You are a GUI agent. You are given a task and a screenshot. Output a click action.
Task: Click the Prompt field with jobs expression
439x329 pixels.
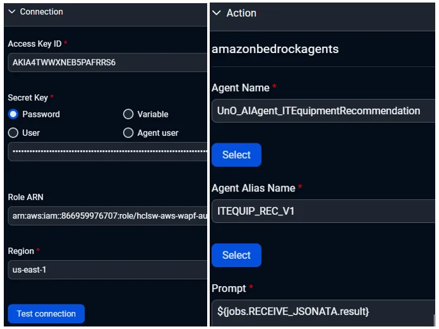[323, 311]
